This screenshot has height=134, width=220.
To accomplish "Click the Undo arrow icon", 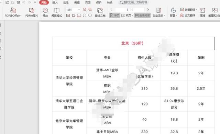I will tap(24, 2).
